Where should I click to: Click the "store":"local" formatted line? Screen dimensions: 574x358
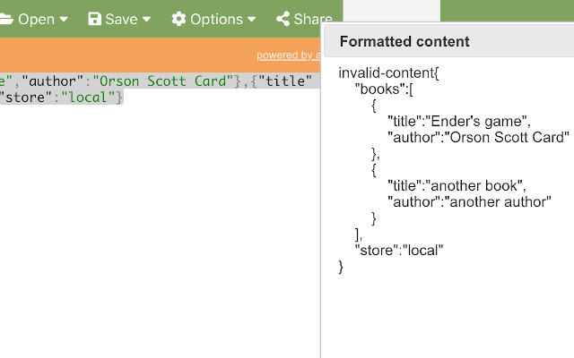[x=398, y=251]
